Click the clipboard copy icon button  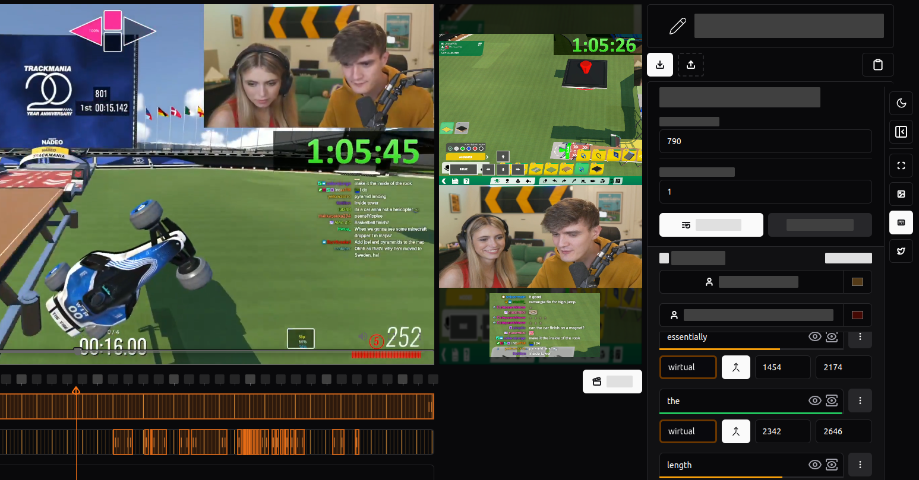coord(878,65)
